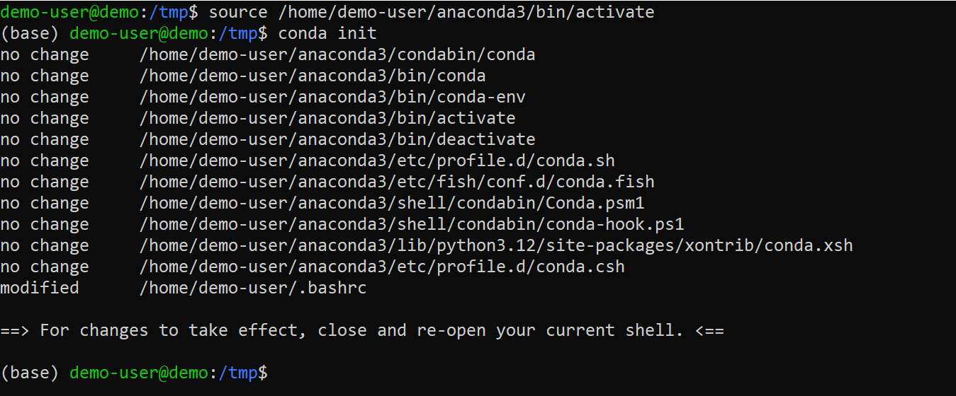This screenshot has height=396, width=956.
Task: Click the conda.fish path line
Action: (397, 182)
